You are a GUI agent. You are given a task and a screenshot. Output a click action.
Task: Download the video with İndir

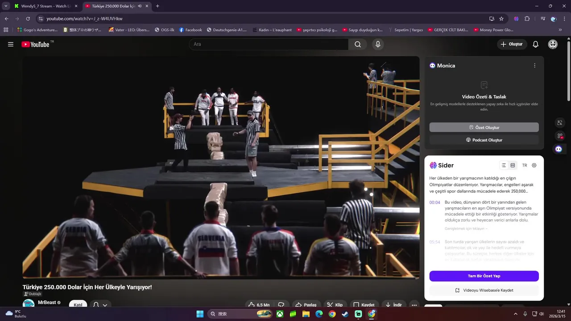393,305
